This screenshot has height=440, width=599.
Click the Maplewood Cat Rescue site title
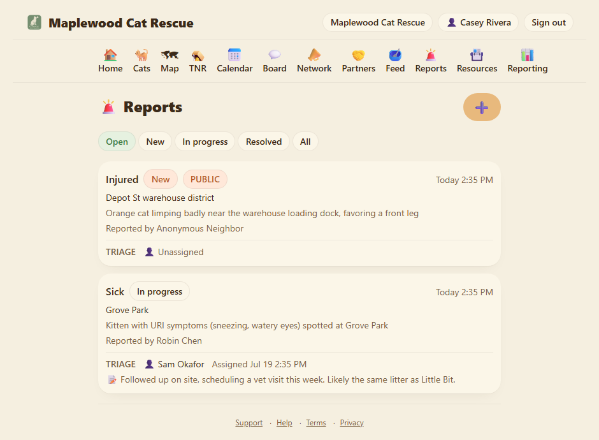(x=120, y=23)
